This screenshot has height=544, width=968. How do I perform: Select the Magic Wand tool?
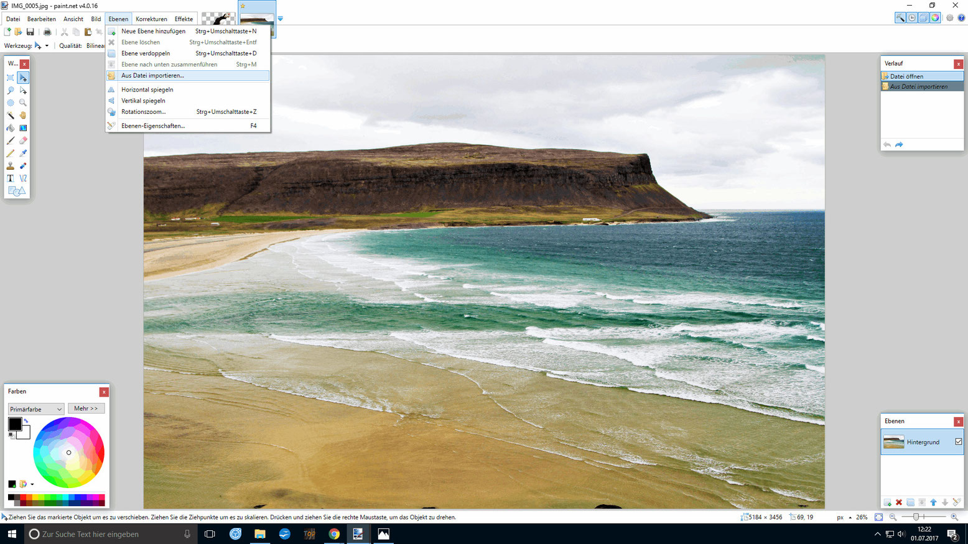11,116
